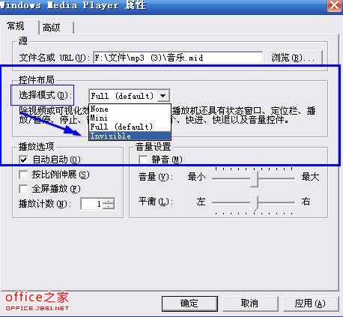Click the 文件名或 URL input field
This screenshot has height=317, width=343.
click(178, 58)
